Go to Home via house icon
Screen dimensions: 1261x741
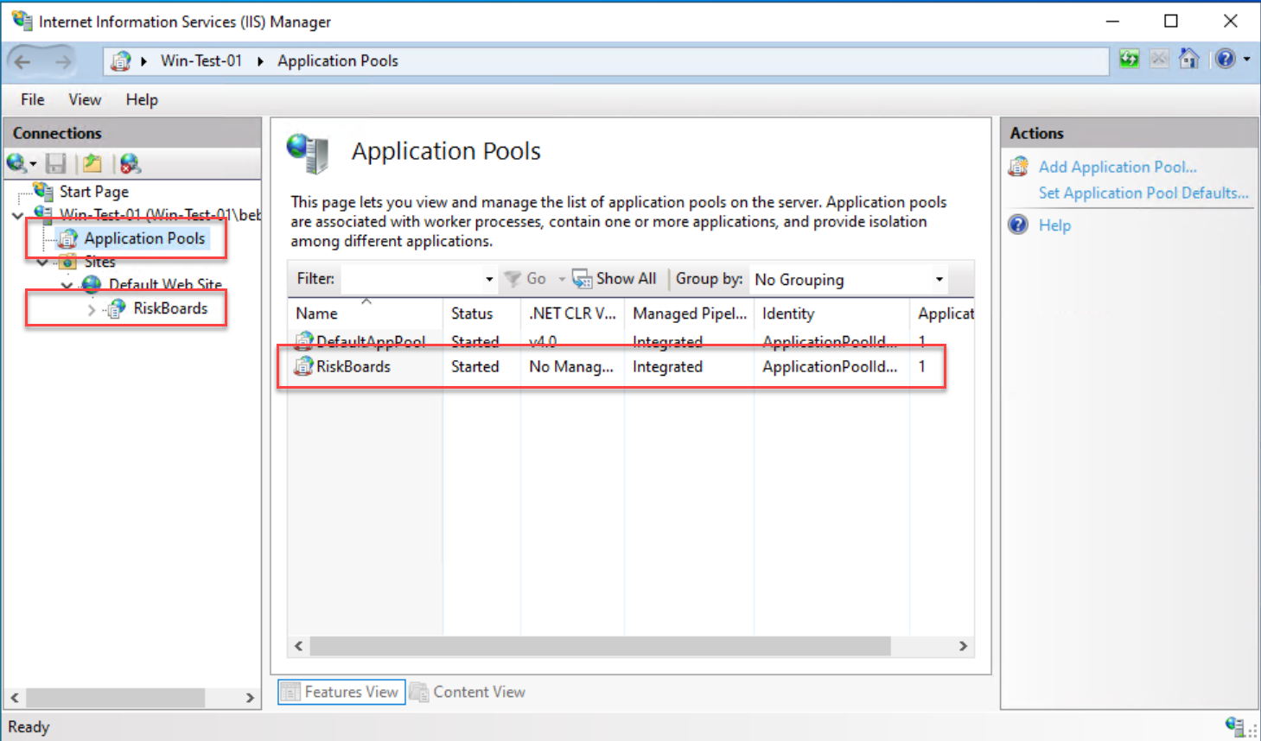coord(1189,59)
